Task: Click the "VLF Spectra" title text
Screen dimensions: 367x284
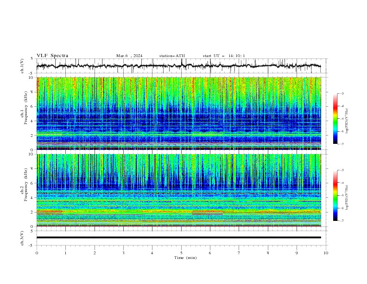Action: [52, 56]
